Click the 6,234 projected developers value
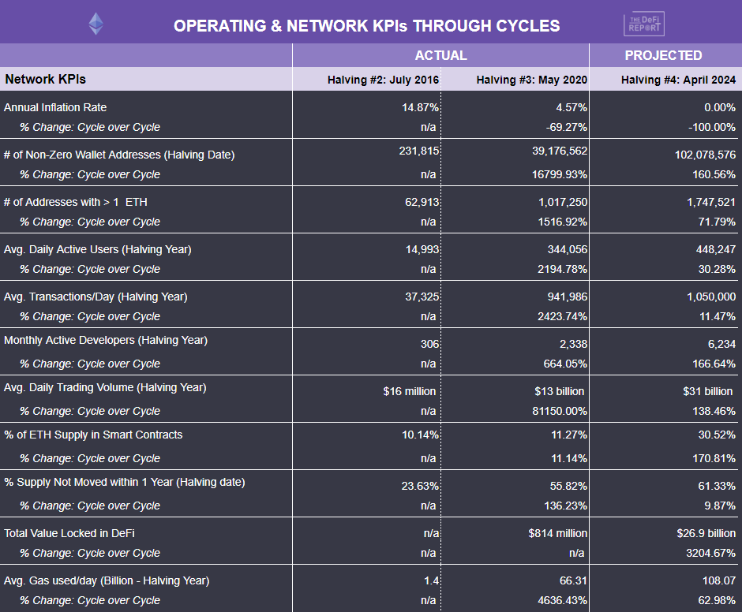Viewport: 742px width, 612px height. 721,344
